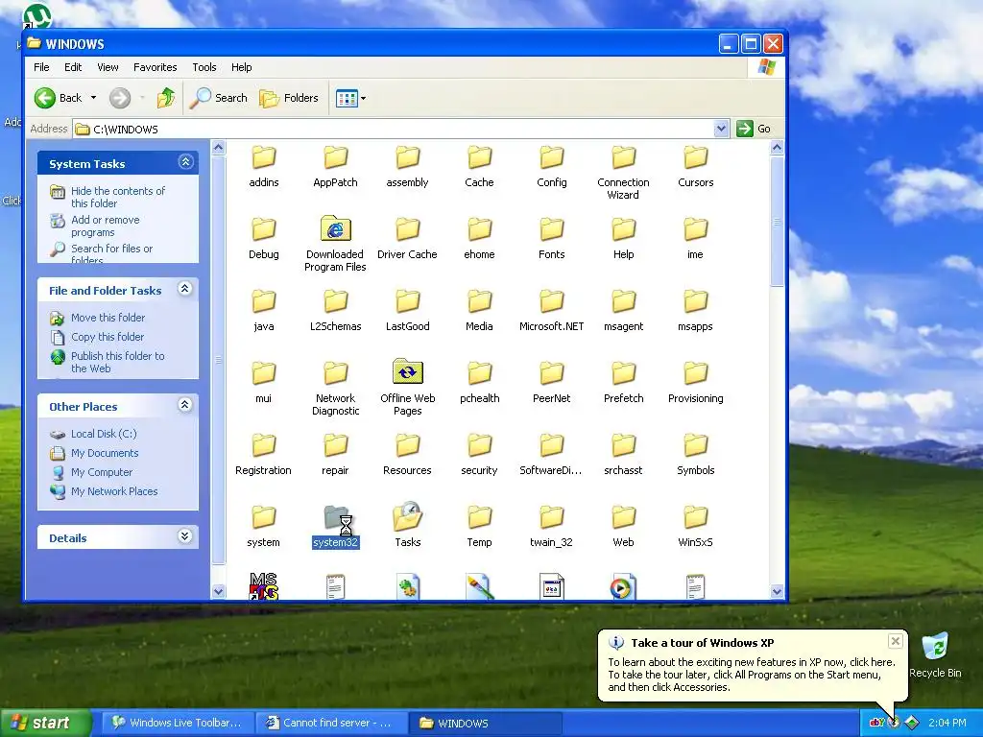Toggle the Folders pane
Screen dimensions: 983x737
[x=289, y=98]
